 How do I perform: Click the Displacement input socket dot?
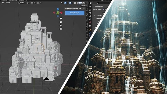(x=103, y=9)
